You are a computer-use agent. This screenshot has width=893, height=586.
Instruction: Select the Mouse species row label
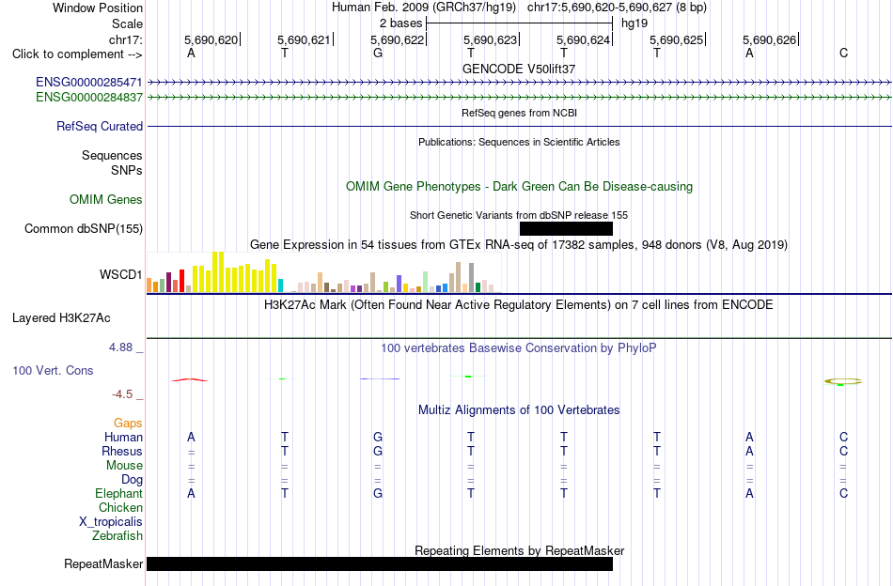click(x=124, y=466)
